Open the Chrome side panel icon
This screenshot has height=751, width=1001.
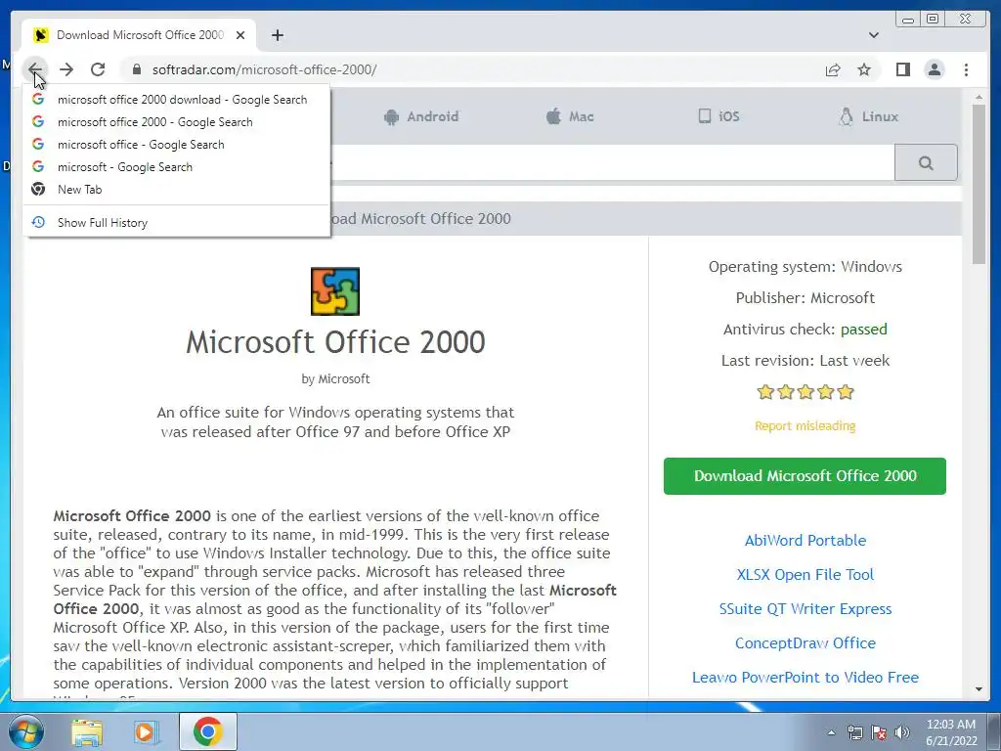tap(902, 69)
